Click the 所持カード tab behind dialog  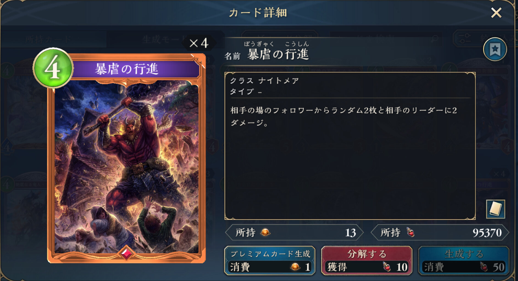(x=48, y=40)
